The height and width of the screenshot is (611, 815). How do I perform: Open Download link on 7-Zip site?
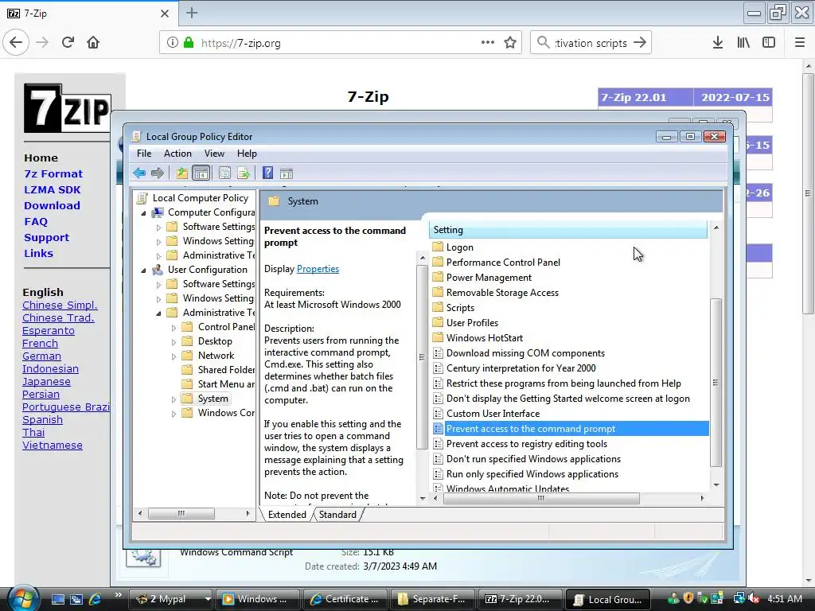[52, 206]
